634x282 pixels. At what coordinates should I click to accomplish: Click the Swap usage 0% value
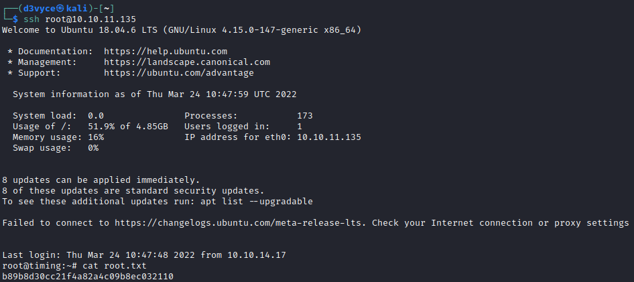93,148
